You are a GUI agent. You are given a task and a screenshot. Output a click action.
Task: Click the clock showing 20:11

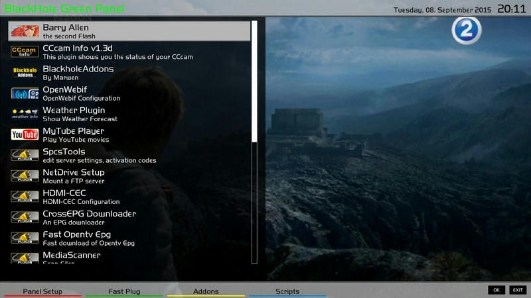click(x=511, y=9)
